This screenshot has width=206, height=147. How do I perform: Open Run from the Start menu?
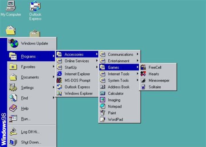25,119
